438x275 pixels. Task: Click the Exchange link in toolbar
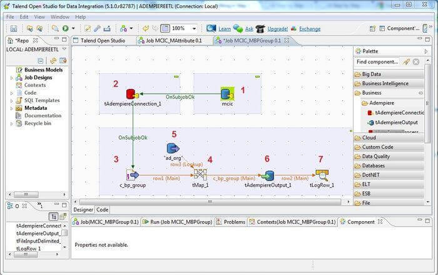[310, 29]
